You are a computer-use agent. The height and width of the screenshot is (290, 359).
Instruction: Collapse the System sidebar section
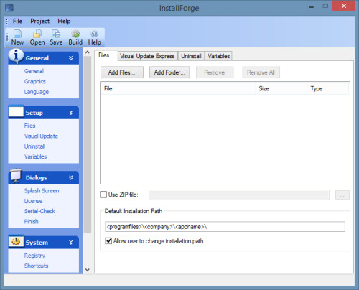coord(71,243)
